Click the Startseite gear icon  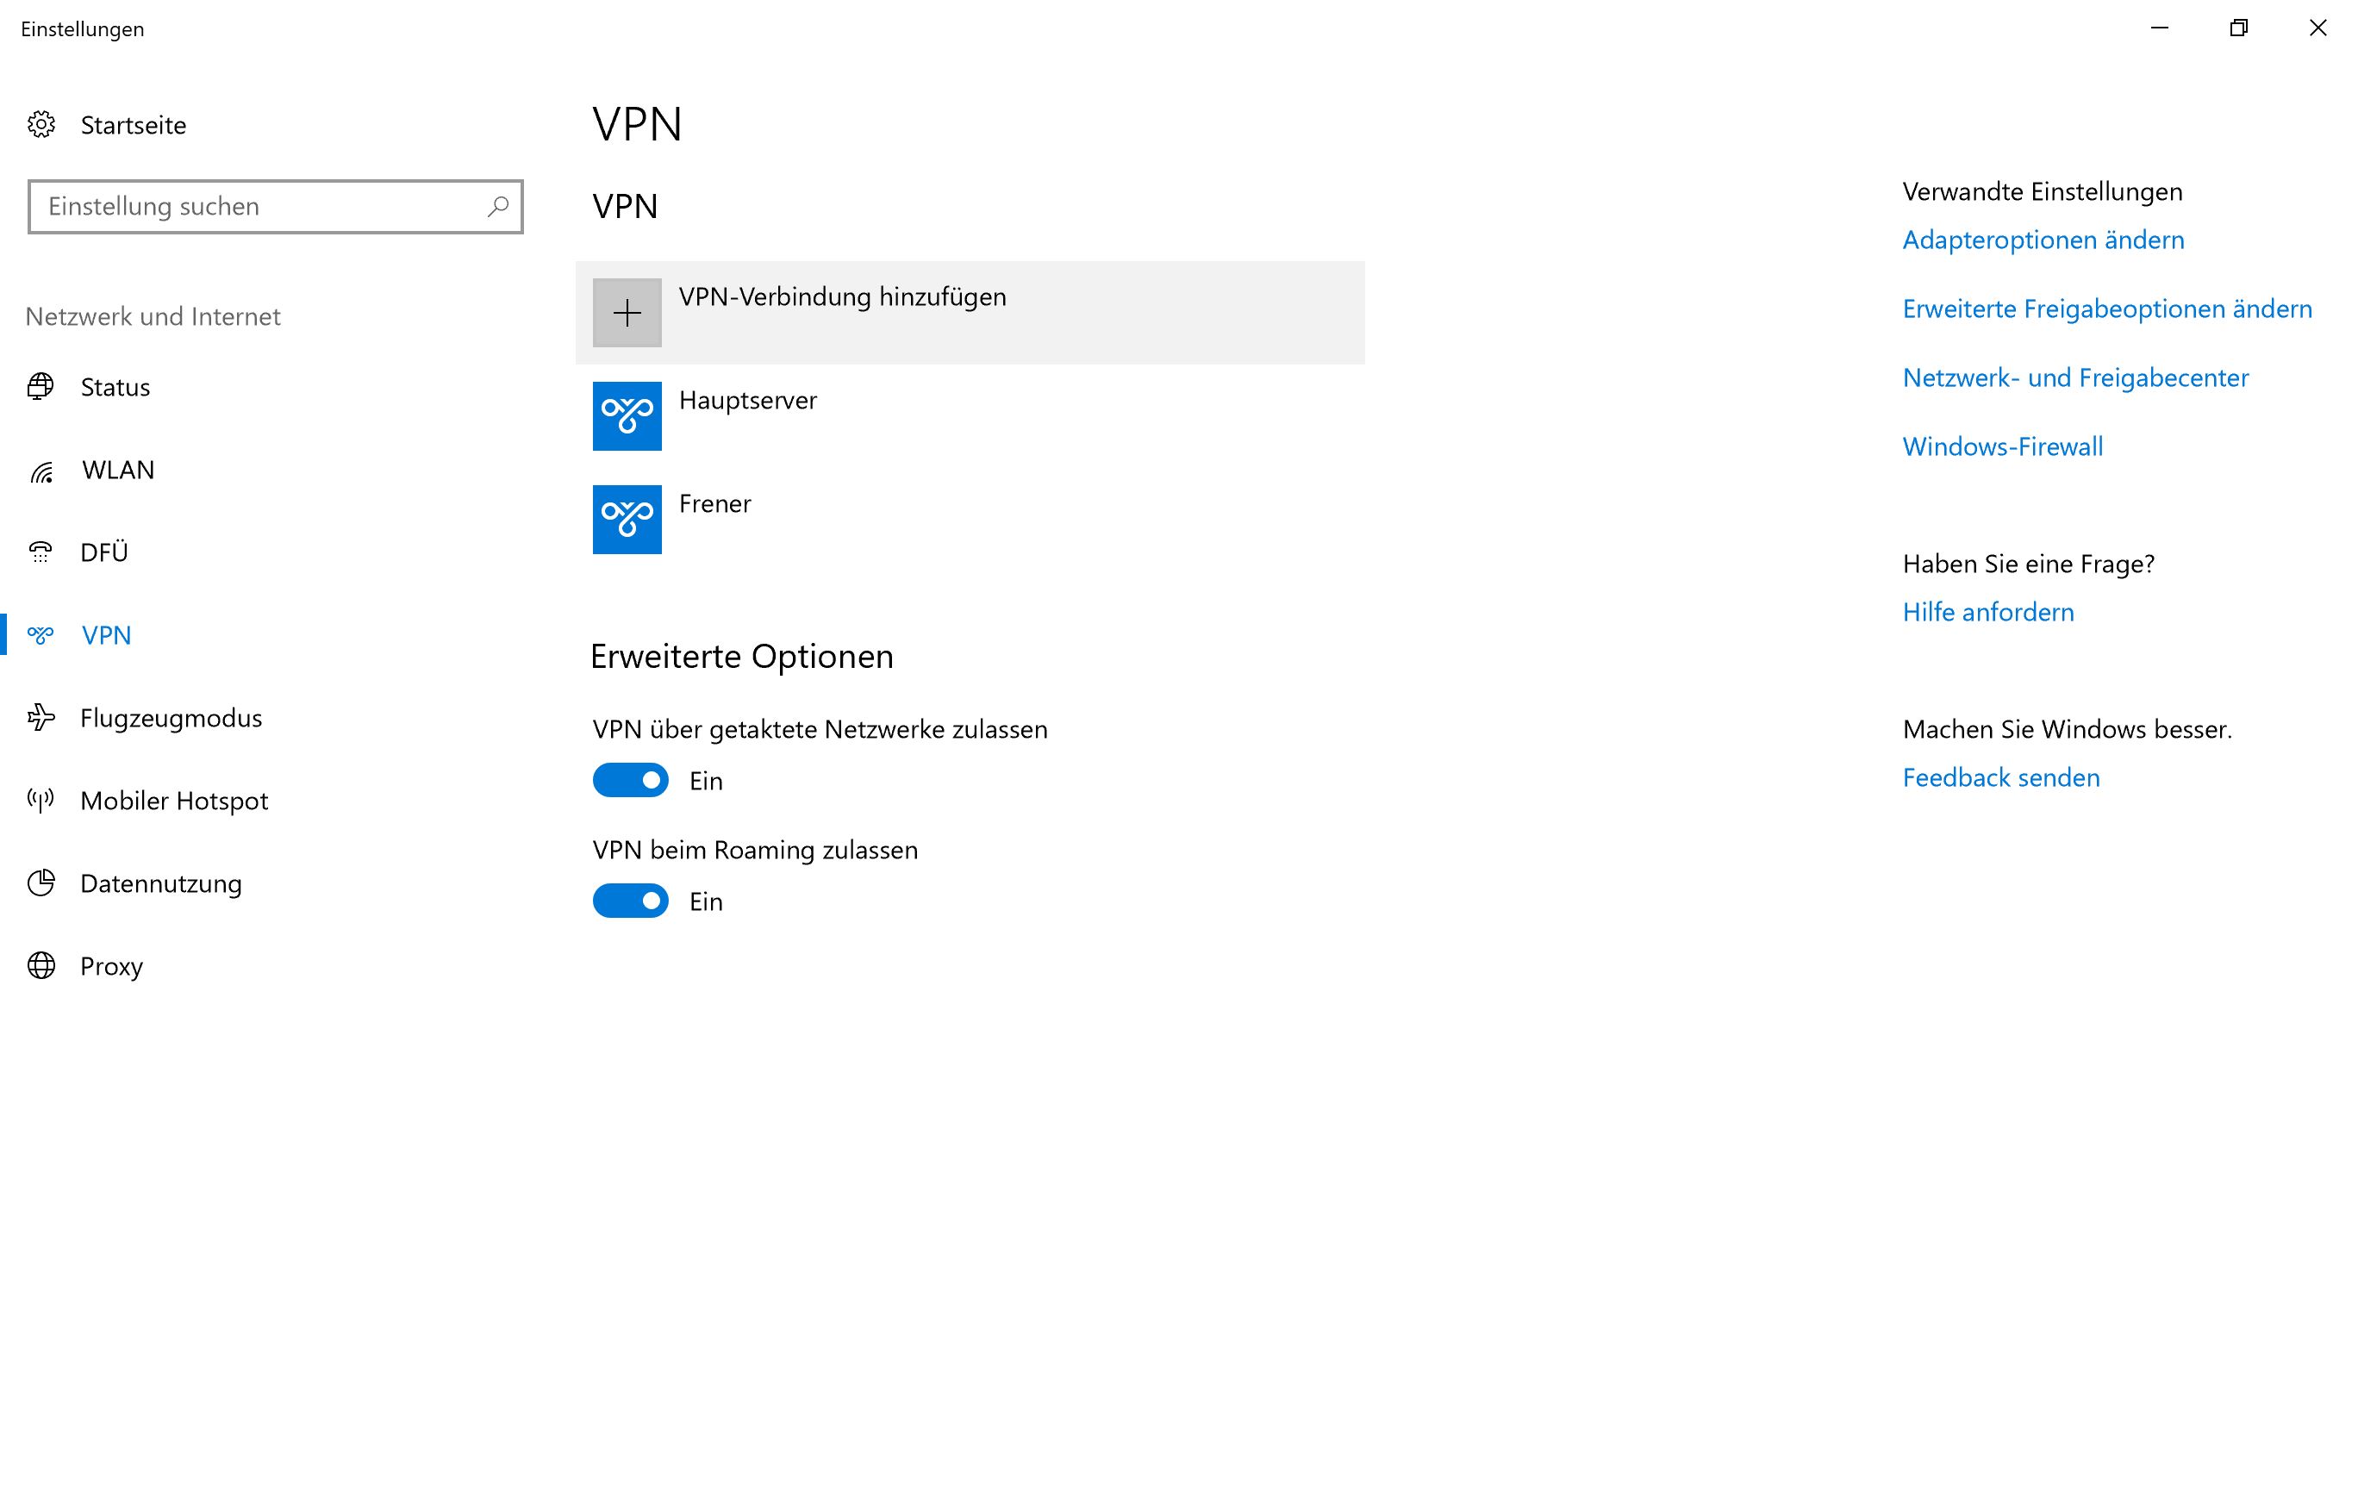[x=41, y=124]
